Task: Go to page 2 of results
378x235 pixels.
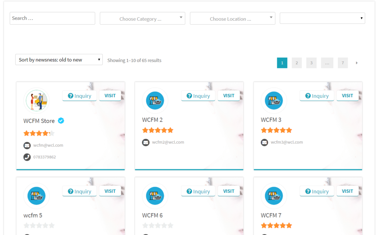Action: point(297,63)
